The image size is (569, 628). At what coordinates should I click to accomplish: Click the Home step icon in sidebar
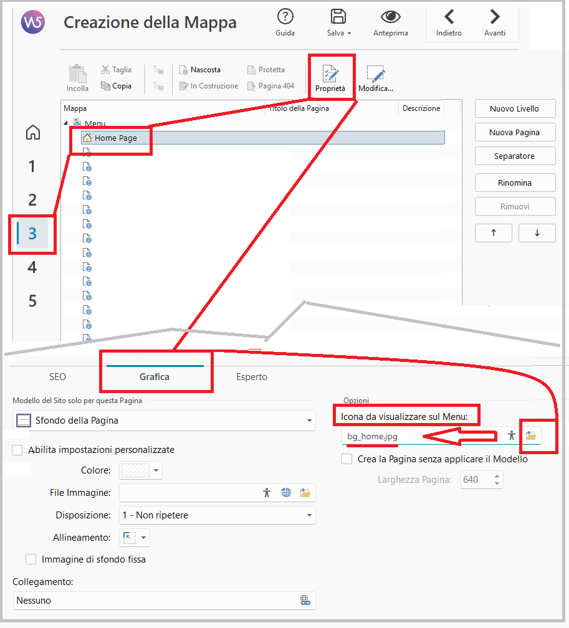click(x=32, y=133)
